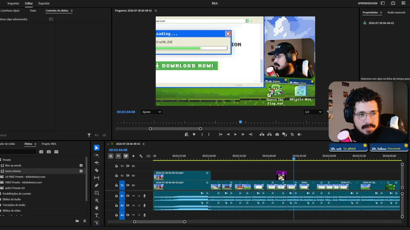Toggle Snap in the timeline
This screenshot has height=230, width=410.
coord(118,156)
